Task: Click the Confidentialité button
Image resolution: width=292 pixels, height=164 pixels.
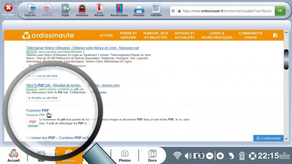Action: [268, 138]
